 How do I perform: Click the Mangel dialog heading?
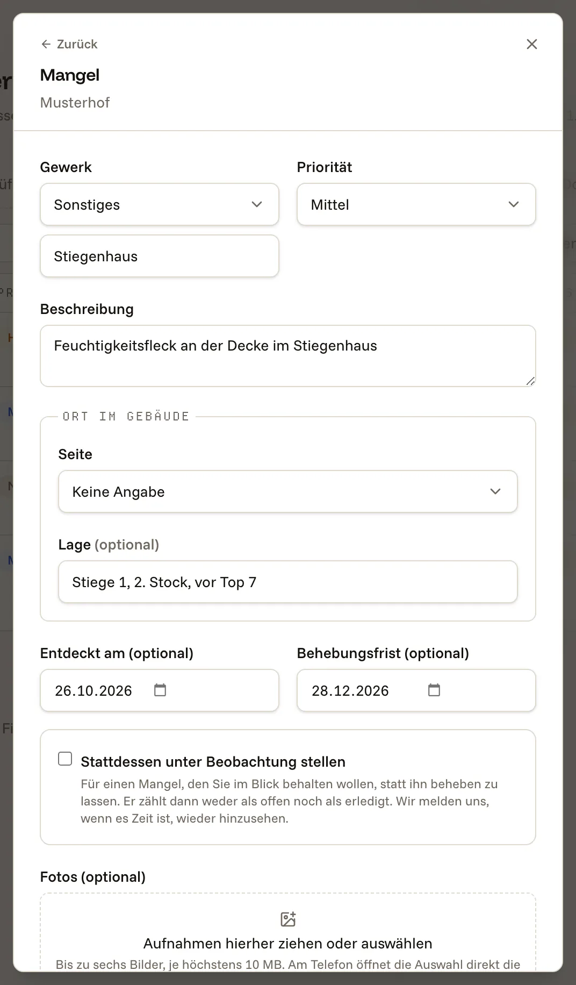[x=70, y=75]
